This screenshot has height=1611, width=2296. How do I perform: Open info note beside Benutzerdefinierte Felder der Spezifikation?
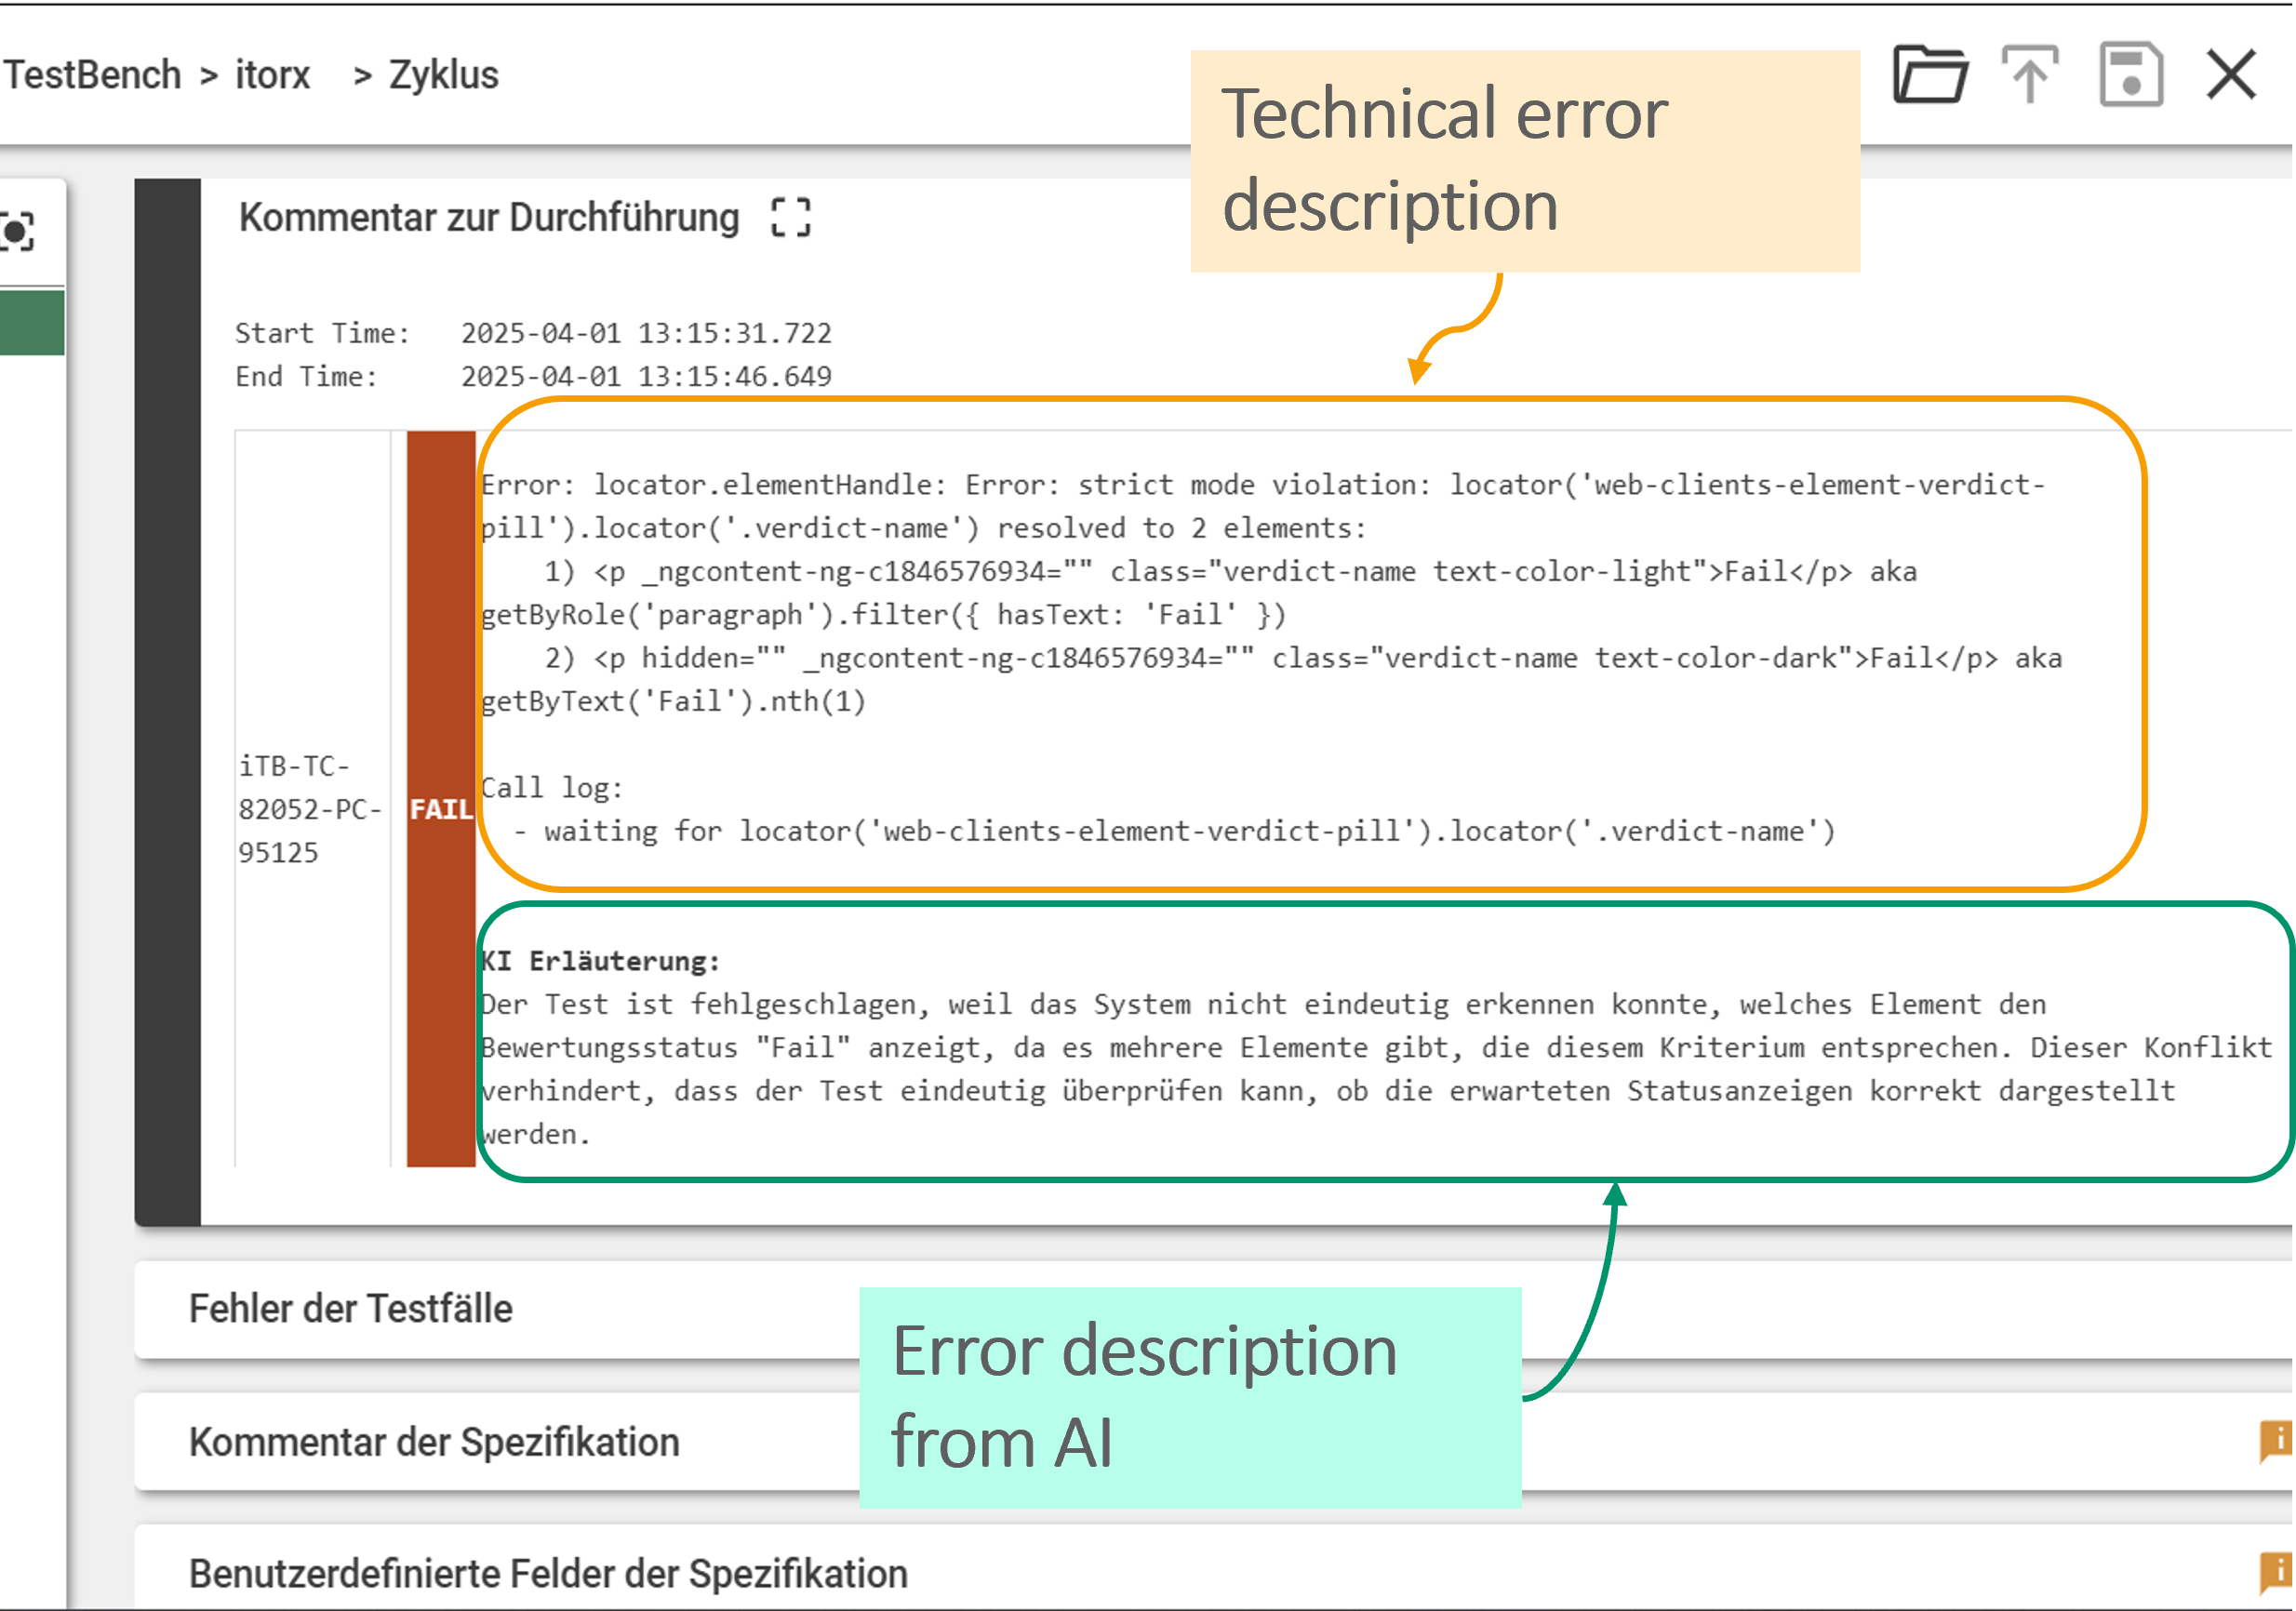2277,1573
